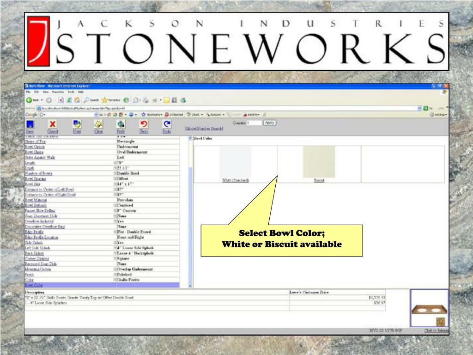
Task: Open the Bowl Spacing option link
Action: tap(35, 179)
